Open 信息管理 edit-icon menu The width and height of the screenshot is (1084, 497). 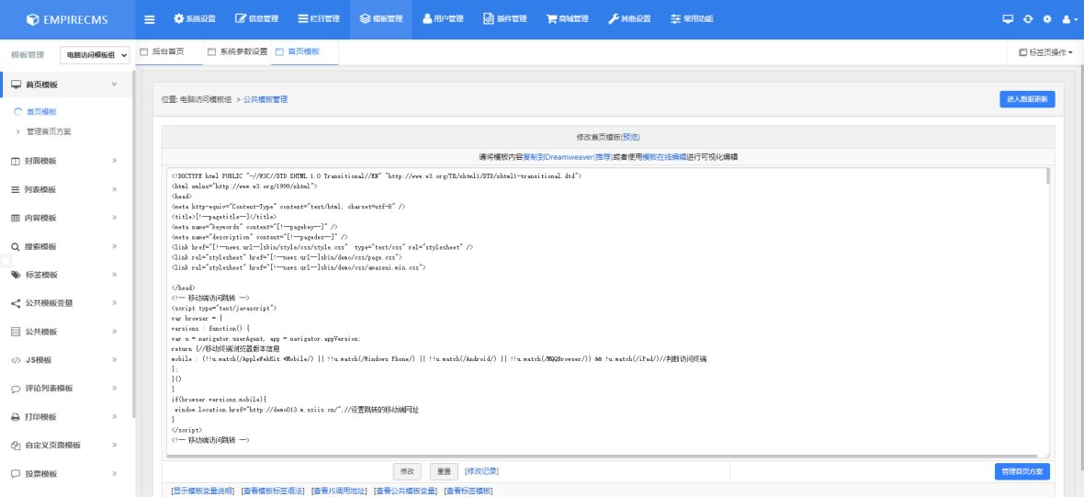(256, 19)
